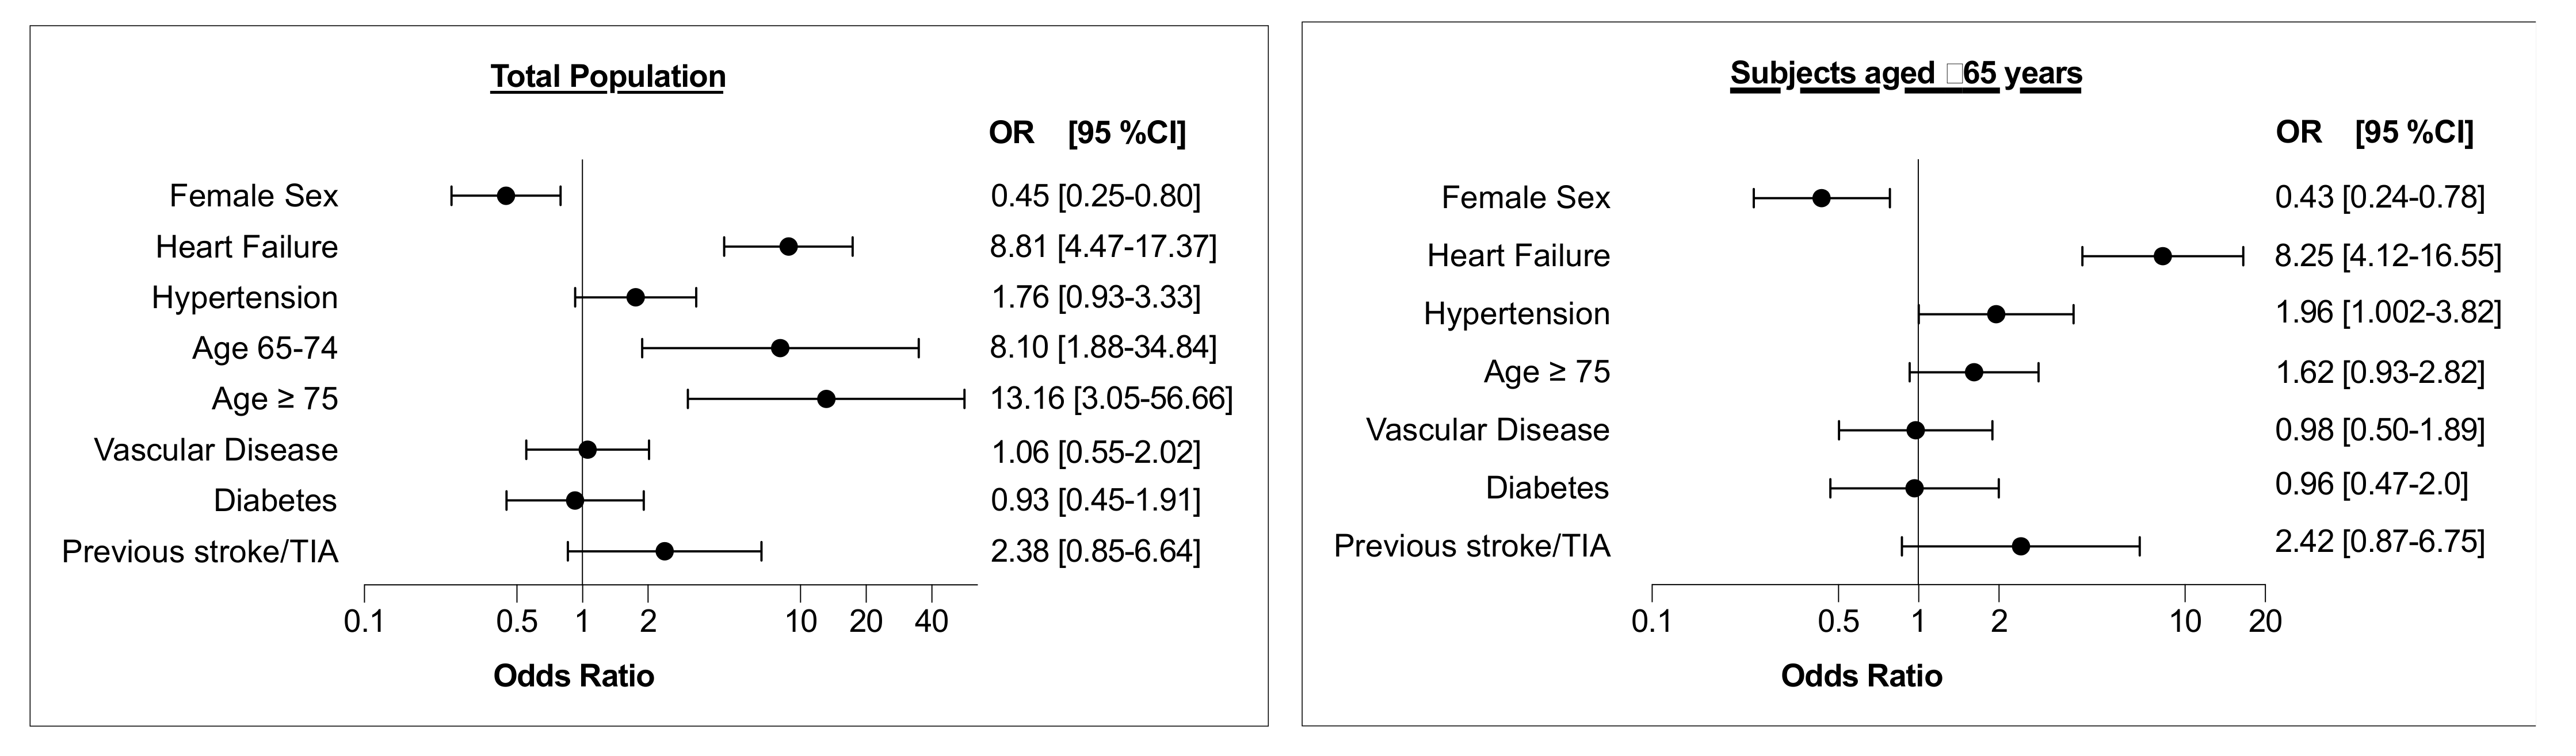Screen dimensions: 2576x756
Task: Click the 20 tick label on right axis
Action: (x=2265, y=622)
